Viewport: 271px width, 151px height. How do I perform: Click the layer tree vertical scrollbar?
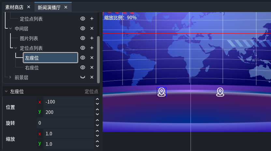(x=98, y=60)
